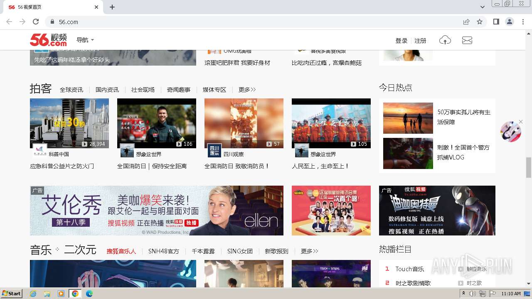Select 社会现场 category tab
Viewport: 532px width, 299px height.
pos(143,90)
